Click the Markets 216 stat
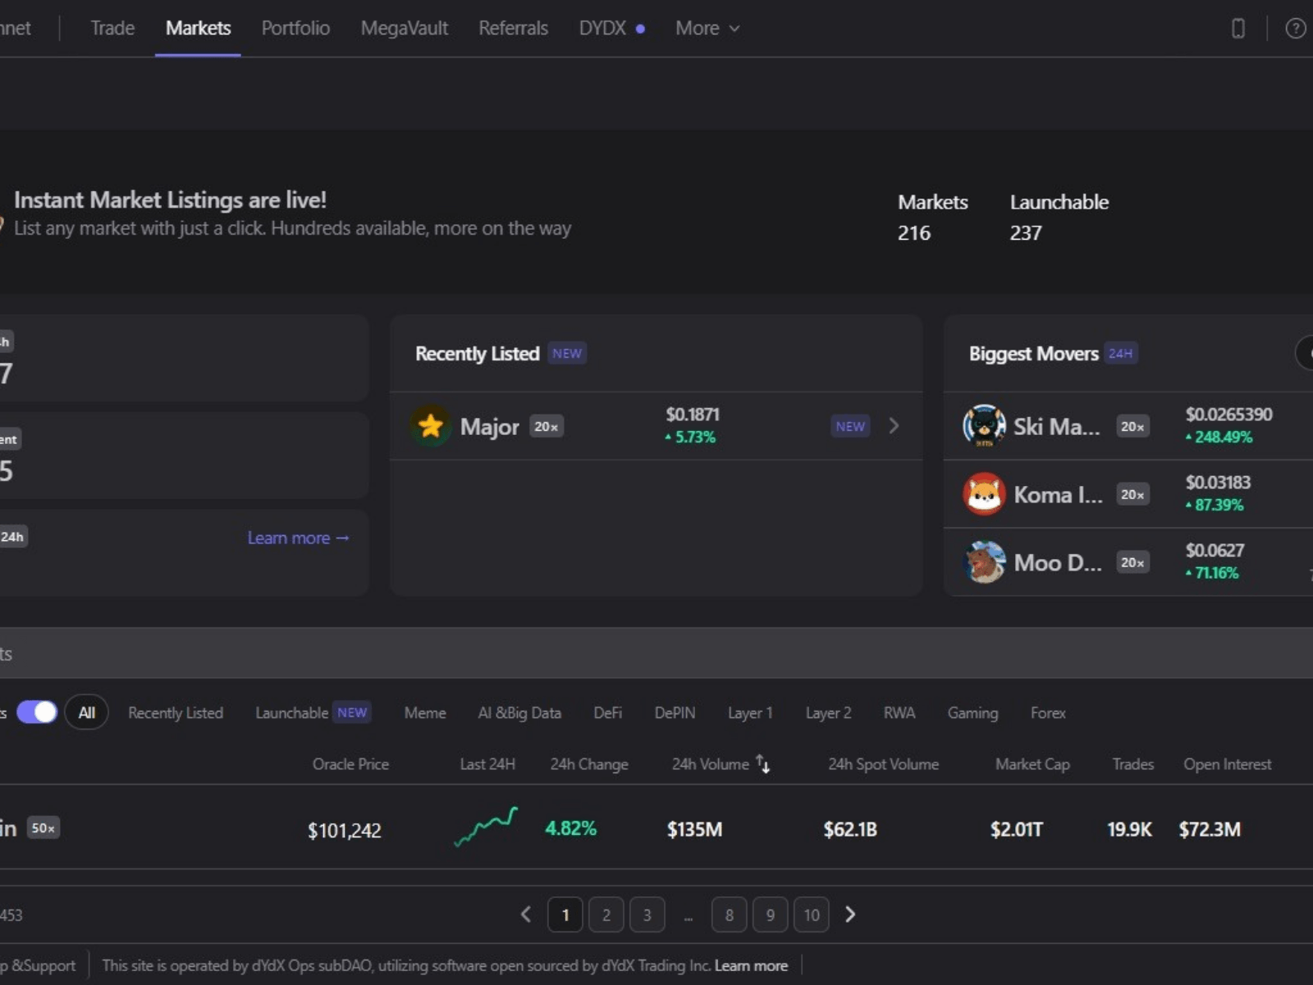1313x985 pixels. (x=932, y=217)
